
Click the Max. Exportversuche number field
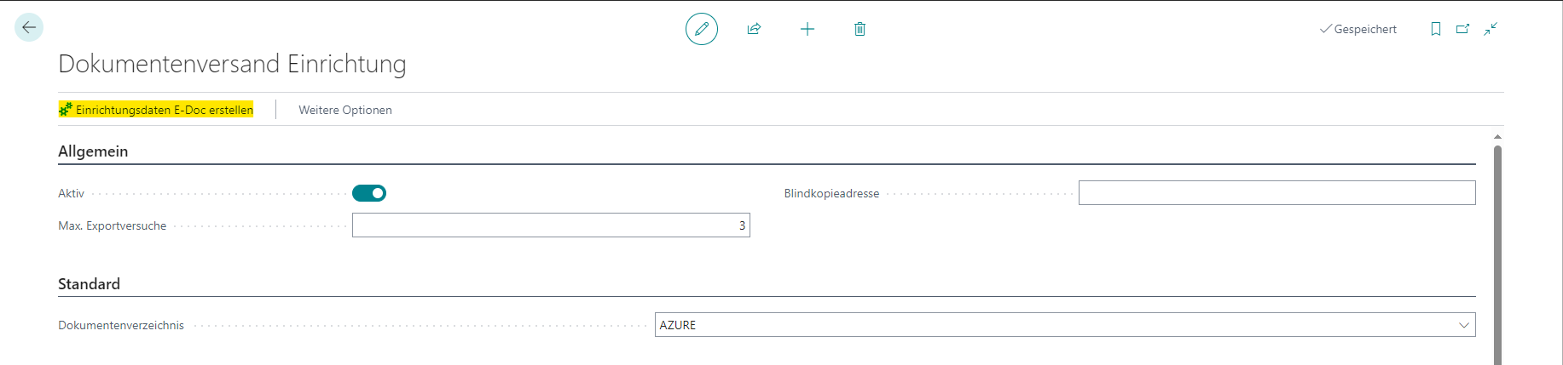click(x=551, y=225)
